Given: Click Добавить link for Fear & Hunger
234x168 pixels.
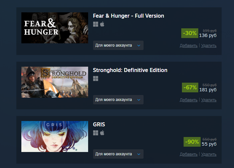Looking at the screenshot, I should click(189, 46).
